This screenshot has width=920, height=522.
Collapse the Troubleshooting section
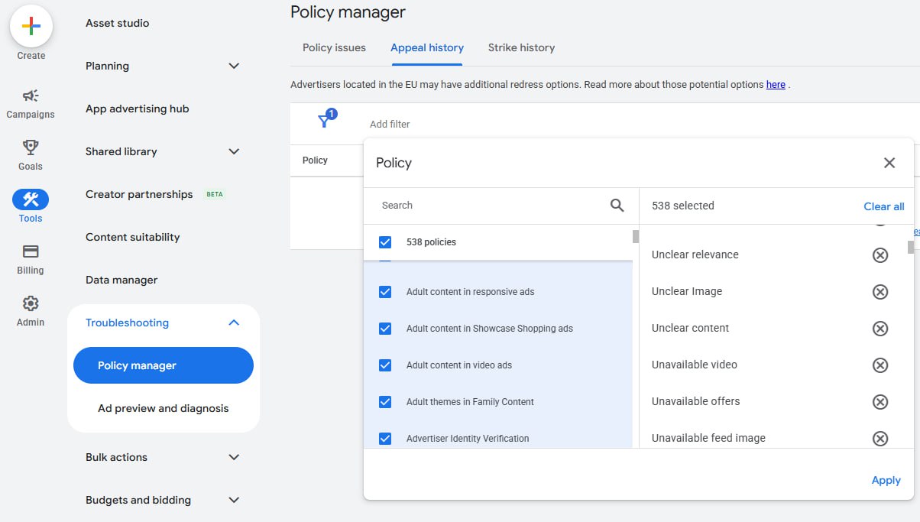tap(234, 323)
